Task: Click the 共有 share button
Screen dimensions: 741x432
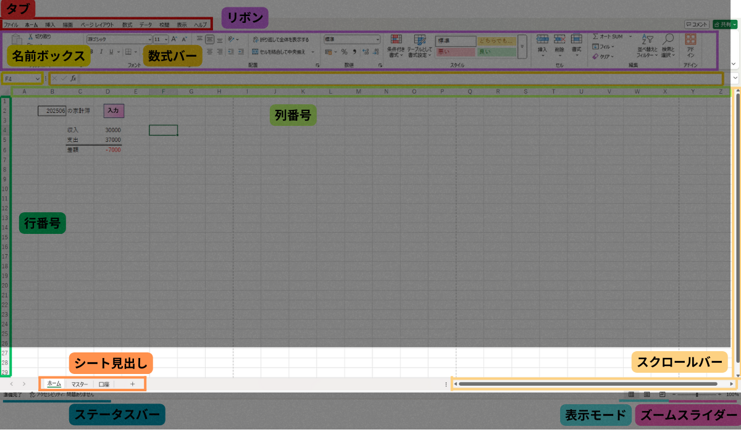Action: (725, 24)
